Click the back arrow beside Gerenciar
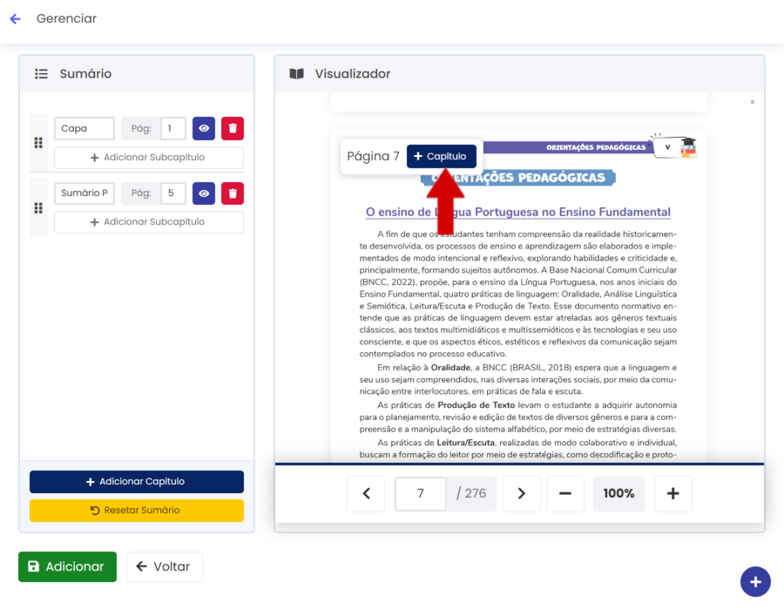This screenshot has height=610, width=784. [x=15, y=19]
